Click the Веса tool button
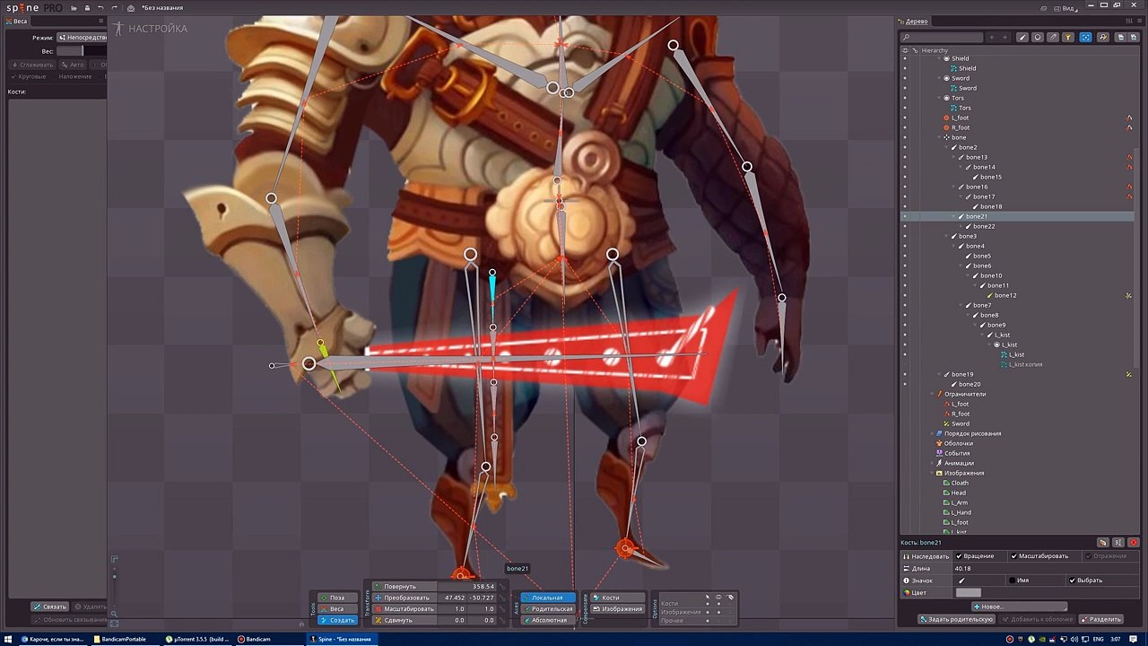The image size is (1148, 646). point(337,609)
